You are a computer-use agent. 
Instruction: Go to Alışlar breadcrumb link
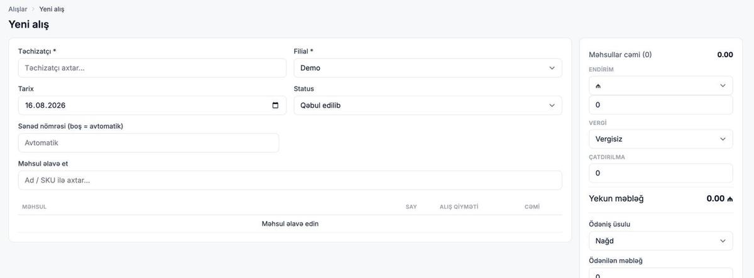[18, 9]
